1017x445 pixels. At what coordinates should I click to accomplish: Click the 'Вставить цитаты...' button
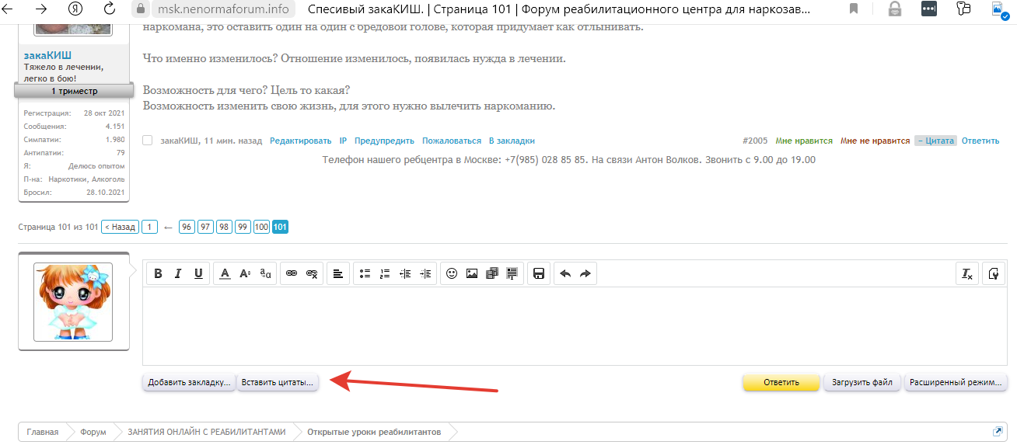[278, 383]
